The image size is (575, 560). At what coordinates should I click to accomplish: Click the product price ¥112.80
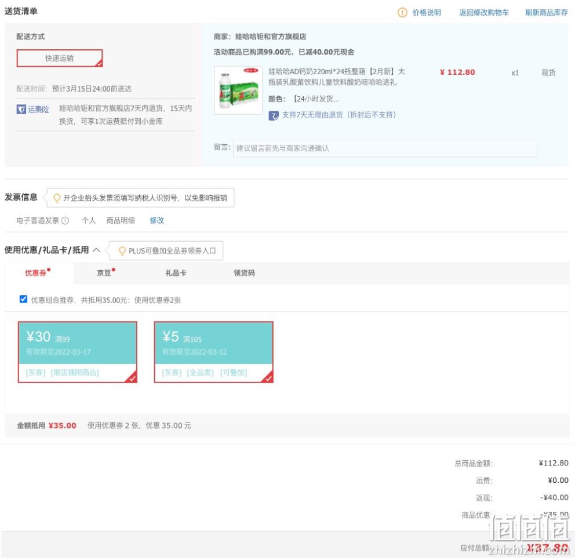(x=457, y=72)
